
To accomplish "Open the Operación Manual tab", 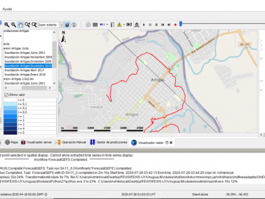I will pyautogui.click(x=70, y=143).
